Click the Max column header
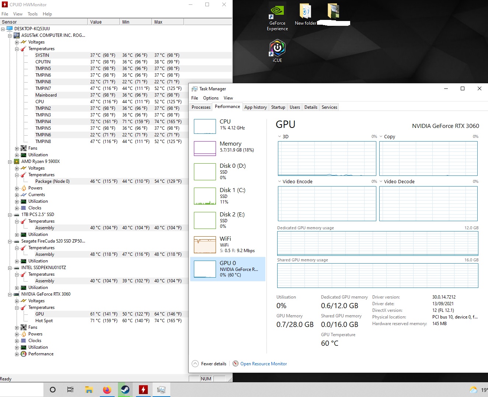The width and height of the screenshot is (488, 397). [168, 22]
